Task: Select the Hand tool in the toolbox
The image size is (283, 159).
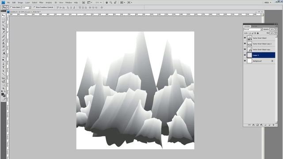Action: pos(4,85)
